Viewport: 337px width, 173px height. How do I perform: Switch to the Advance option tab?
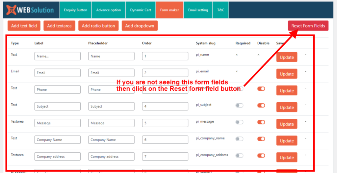coord(109,10)
